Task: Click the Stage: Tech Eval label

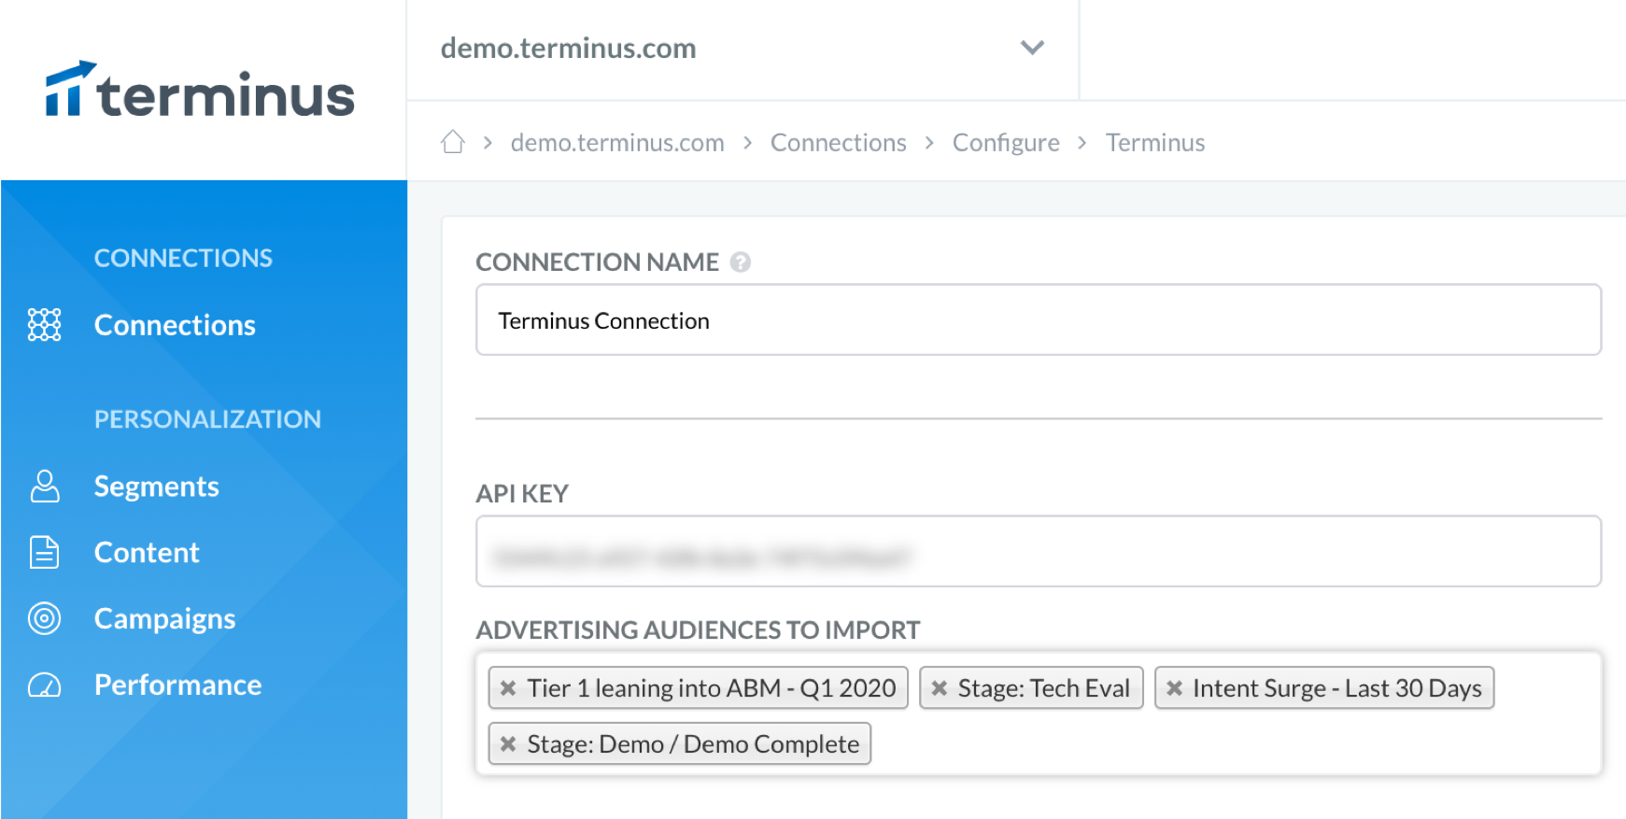Action: coord(1044,688)
